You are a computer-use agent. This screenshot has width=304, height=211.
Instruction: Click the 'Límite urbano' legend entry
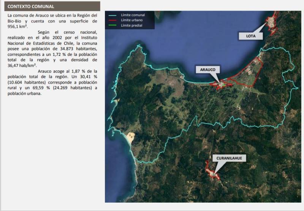point(131,20)
